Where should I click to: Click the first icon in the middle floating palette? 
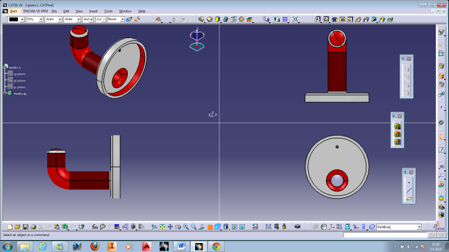(398, 126)
